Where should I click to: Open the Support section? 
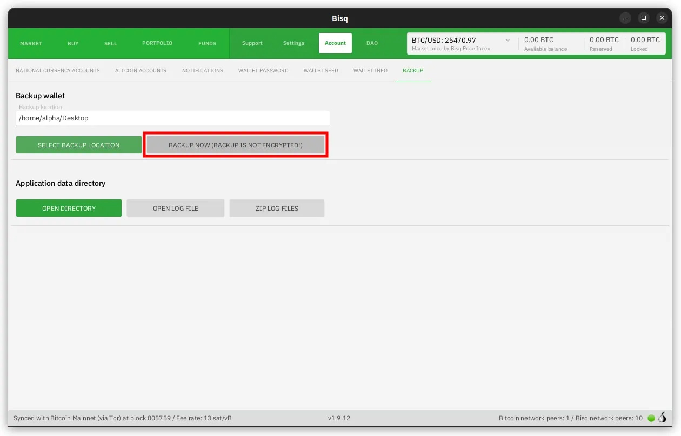[252, 43]
